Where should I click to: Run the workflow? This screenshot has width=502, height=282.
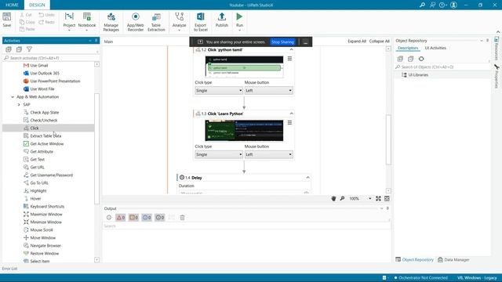(239, 21)
